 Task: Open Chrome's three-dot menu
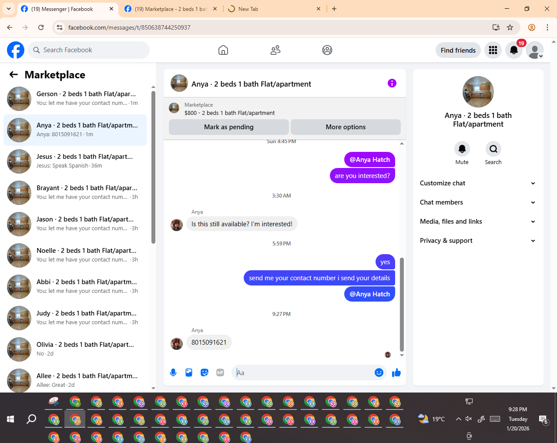(x=547, y=27)
